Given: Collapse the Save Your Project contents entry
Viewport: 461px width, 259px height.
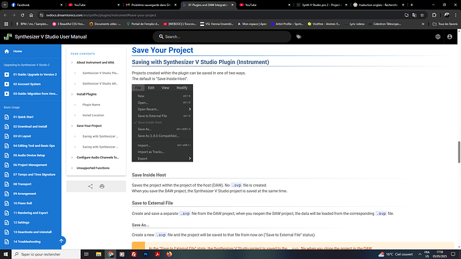Looking at the screenshot, I should 72,126.
